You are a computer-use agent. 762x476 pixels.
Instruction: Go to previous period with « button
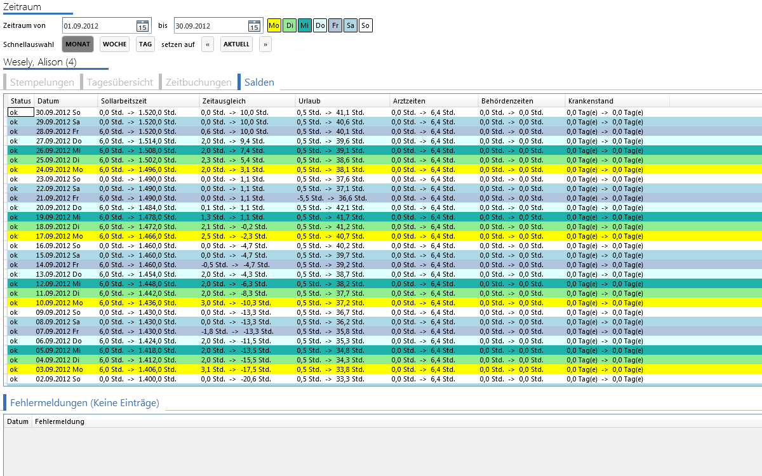coord(208,44)
